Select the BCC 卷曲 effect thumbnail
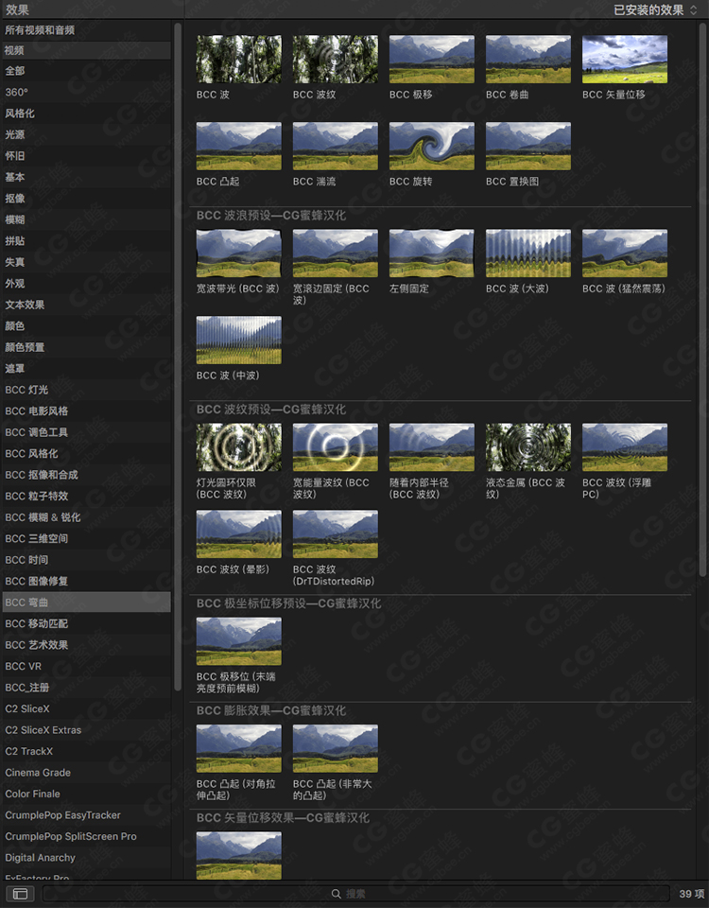This screenshot has width=709, height=908. (528, 59)
